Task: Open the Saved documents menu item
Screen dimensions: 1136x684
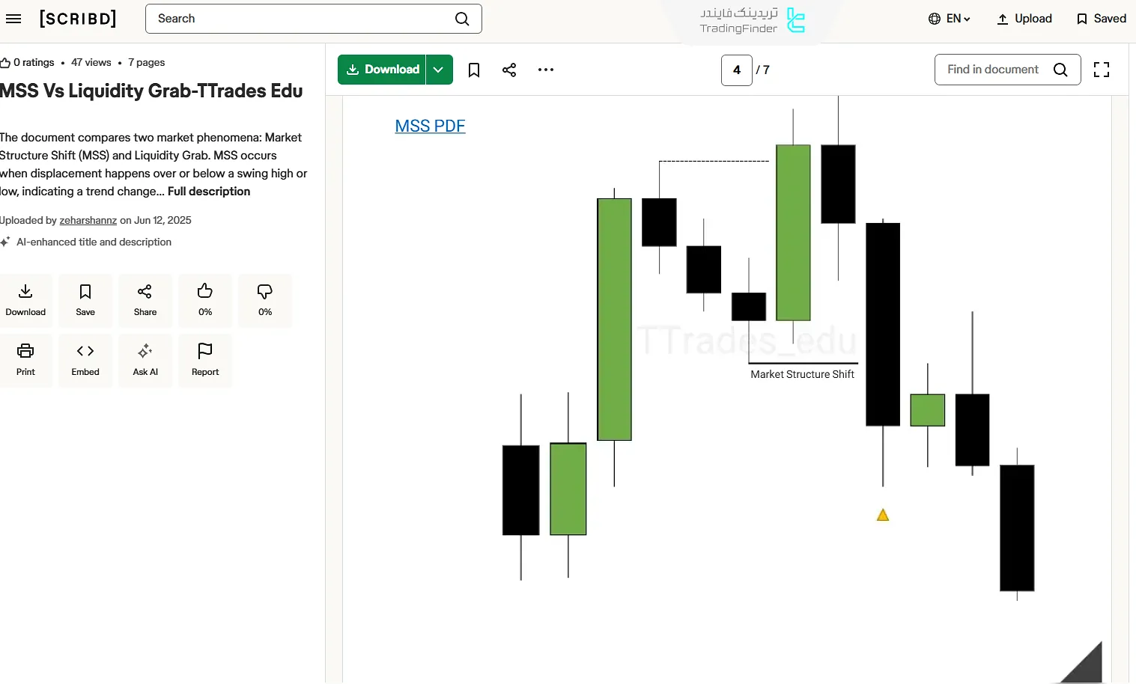Action: tap(1101, 19)
